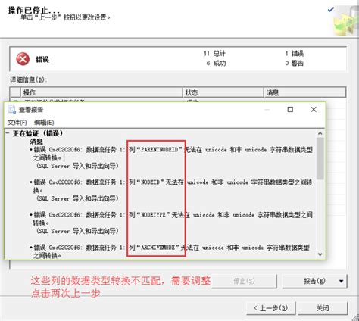Click the report scrollbar up arrow
The width and height of the screenshot is (359, 321).
point(320,133)
